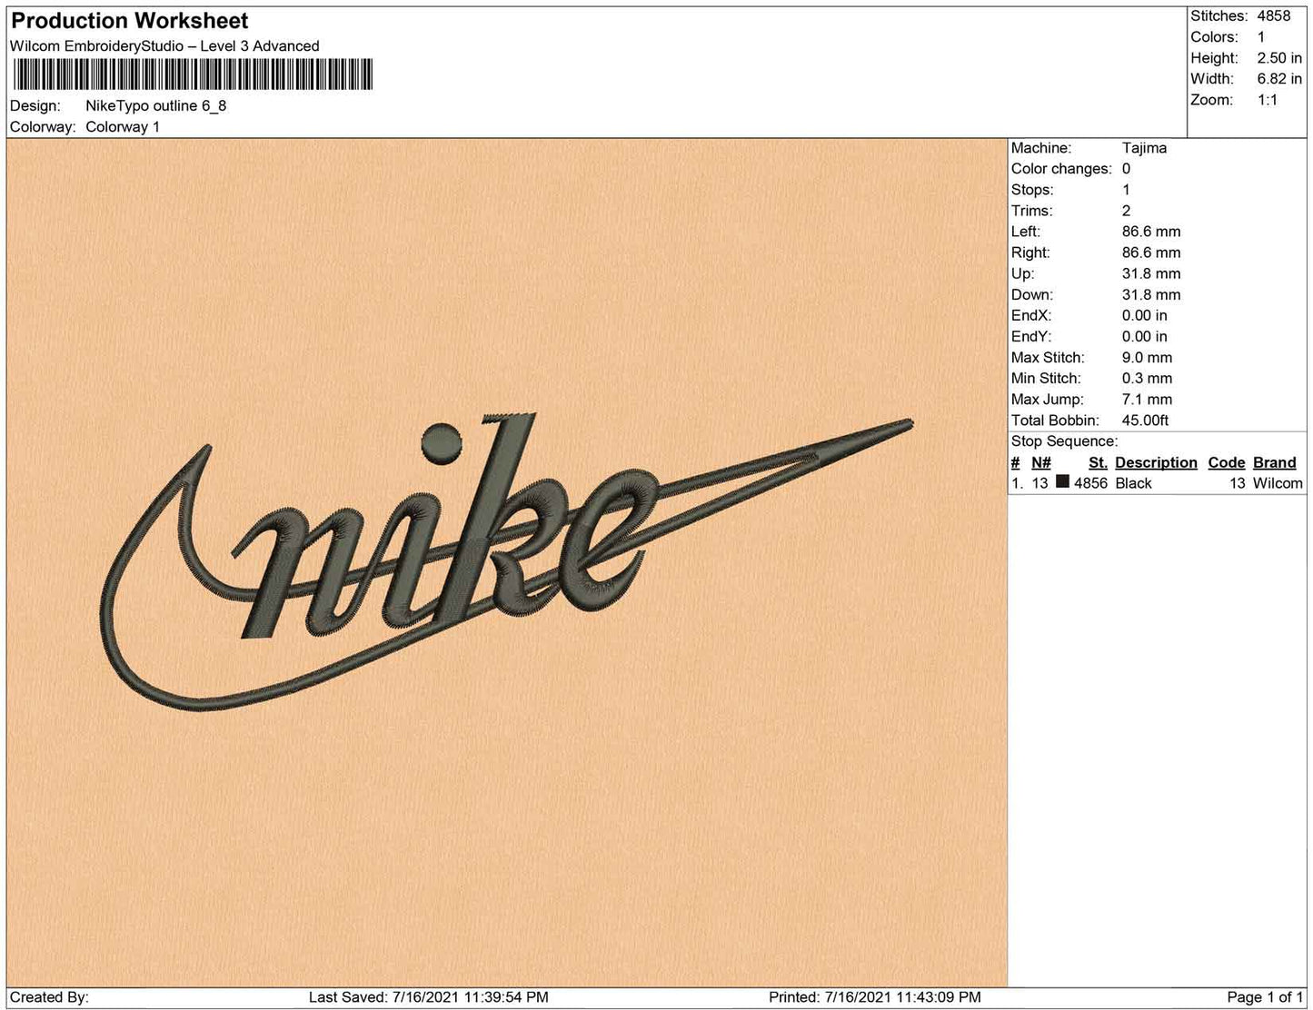Select the Max Jump value 7.1 mm
Viewport: 1313px width, 1010px height.
pyautogui.click(x=1147, y=400)
